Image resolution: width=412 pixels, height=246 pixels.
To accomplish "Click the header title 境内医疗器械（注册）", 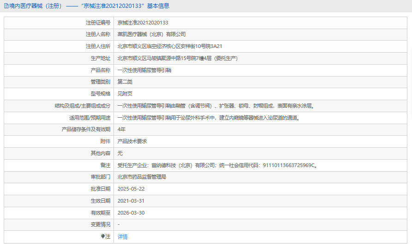I will [36, 6].
